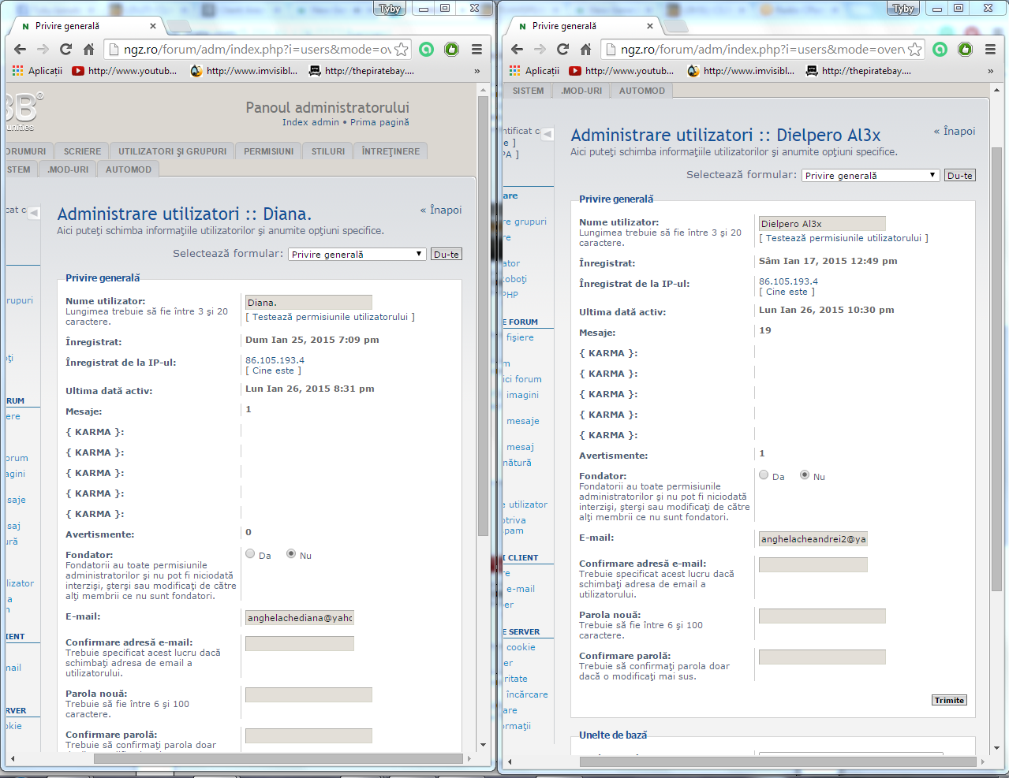Bookmark page with star in left window
The height and width of the screenshot is (778, 1009).
point(402,50)
